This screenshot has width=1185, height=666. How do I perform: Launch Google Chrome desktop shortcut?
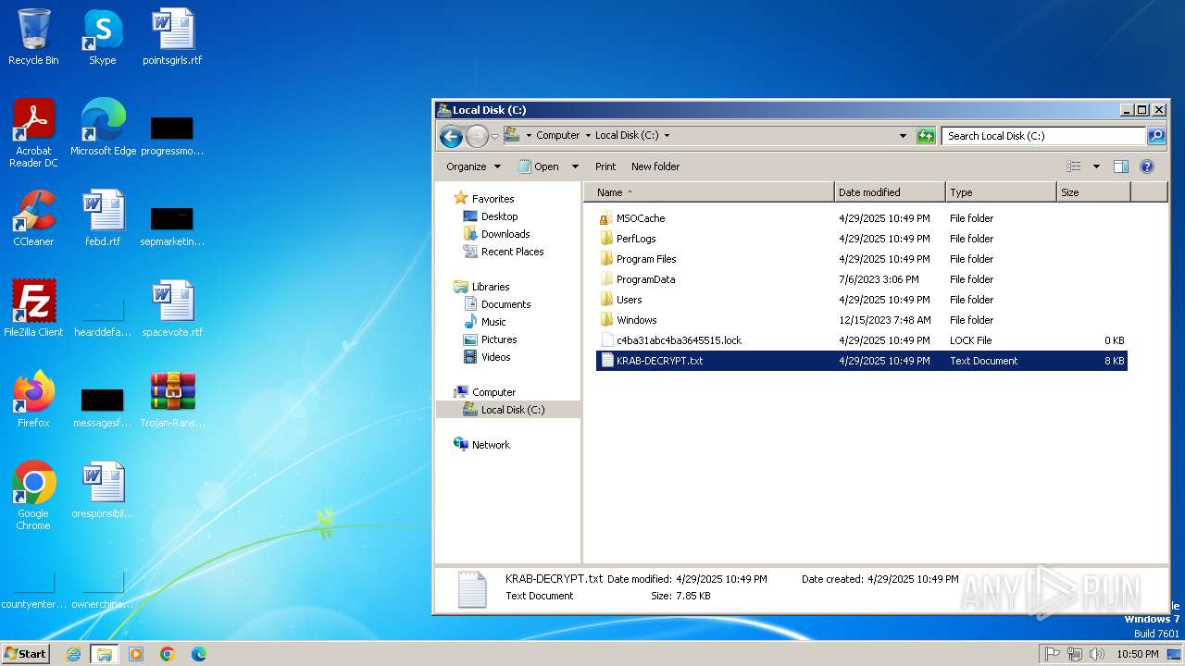[33, 496]
